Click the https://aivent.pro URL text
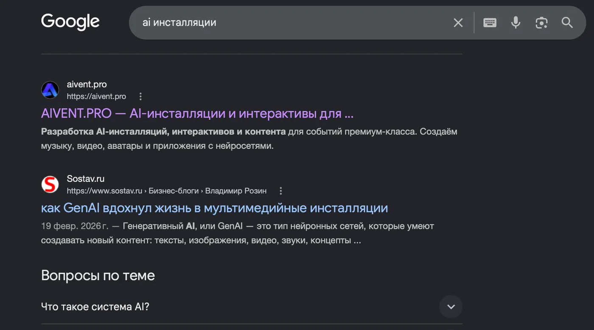Screen dimensions: 594x330 tap(96, 96)
